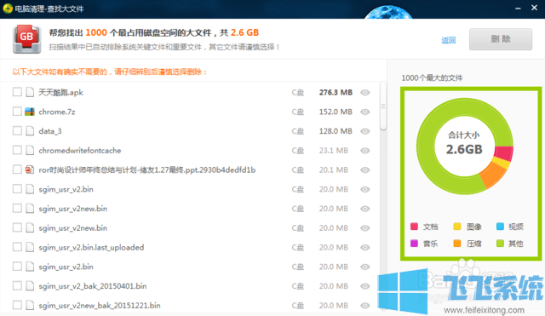The width and height of the screenshot is (545, 316).
Task: Click the file icon of sgim_usr_v2new_bak_20151221.bin
Action: (x=30, y=305)
